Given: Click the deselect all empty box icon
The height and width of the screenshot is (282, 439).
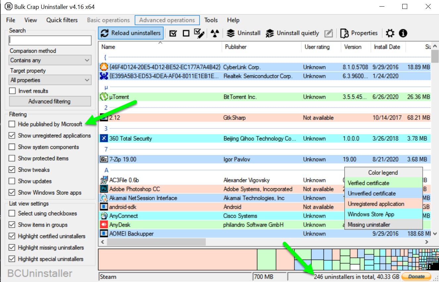Looking at the screenshot, I should [186, 33].
